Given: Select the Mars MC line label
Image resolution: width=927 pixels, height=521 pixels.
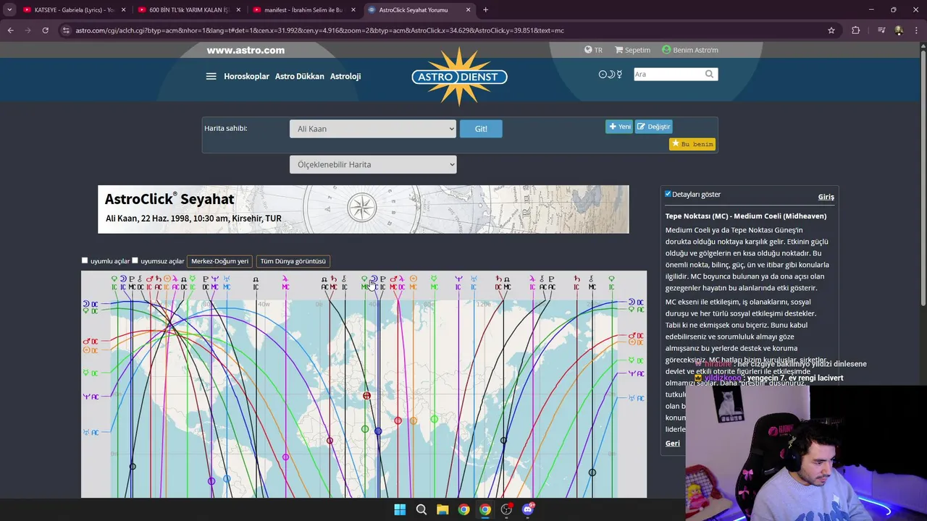Looking at the screenshot, I should (393, 283).
